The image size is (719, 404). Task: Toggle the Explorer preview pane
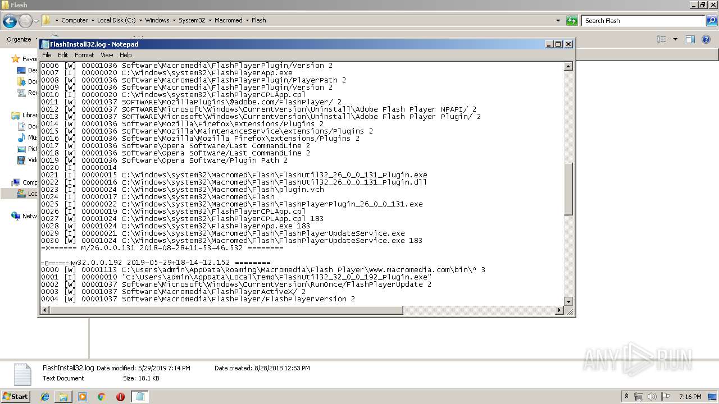pyautogui.click(x=690, y=39)
